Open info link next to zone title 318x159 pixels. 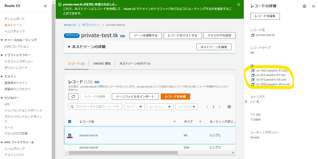[x=122, y=36]
